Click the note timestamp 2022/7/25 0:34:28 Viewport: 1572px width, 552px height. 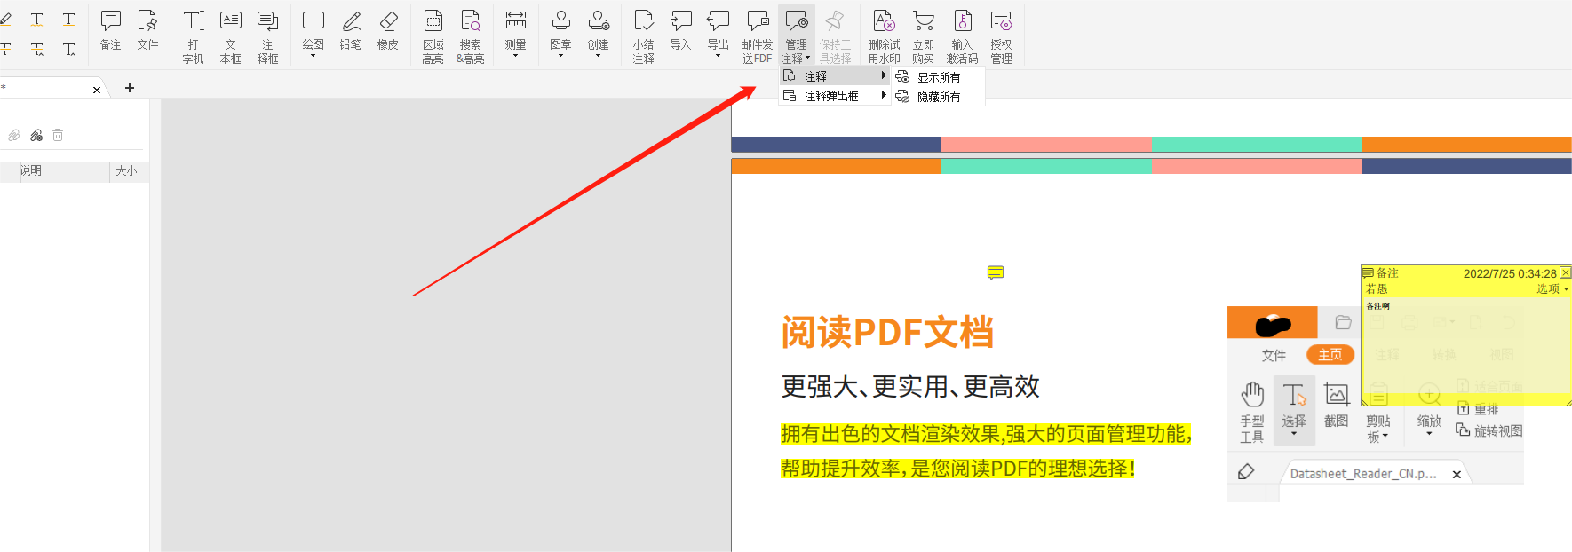coord(1510,273)
